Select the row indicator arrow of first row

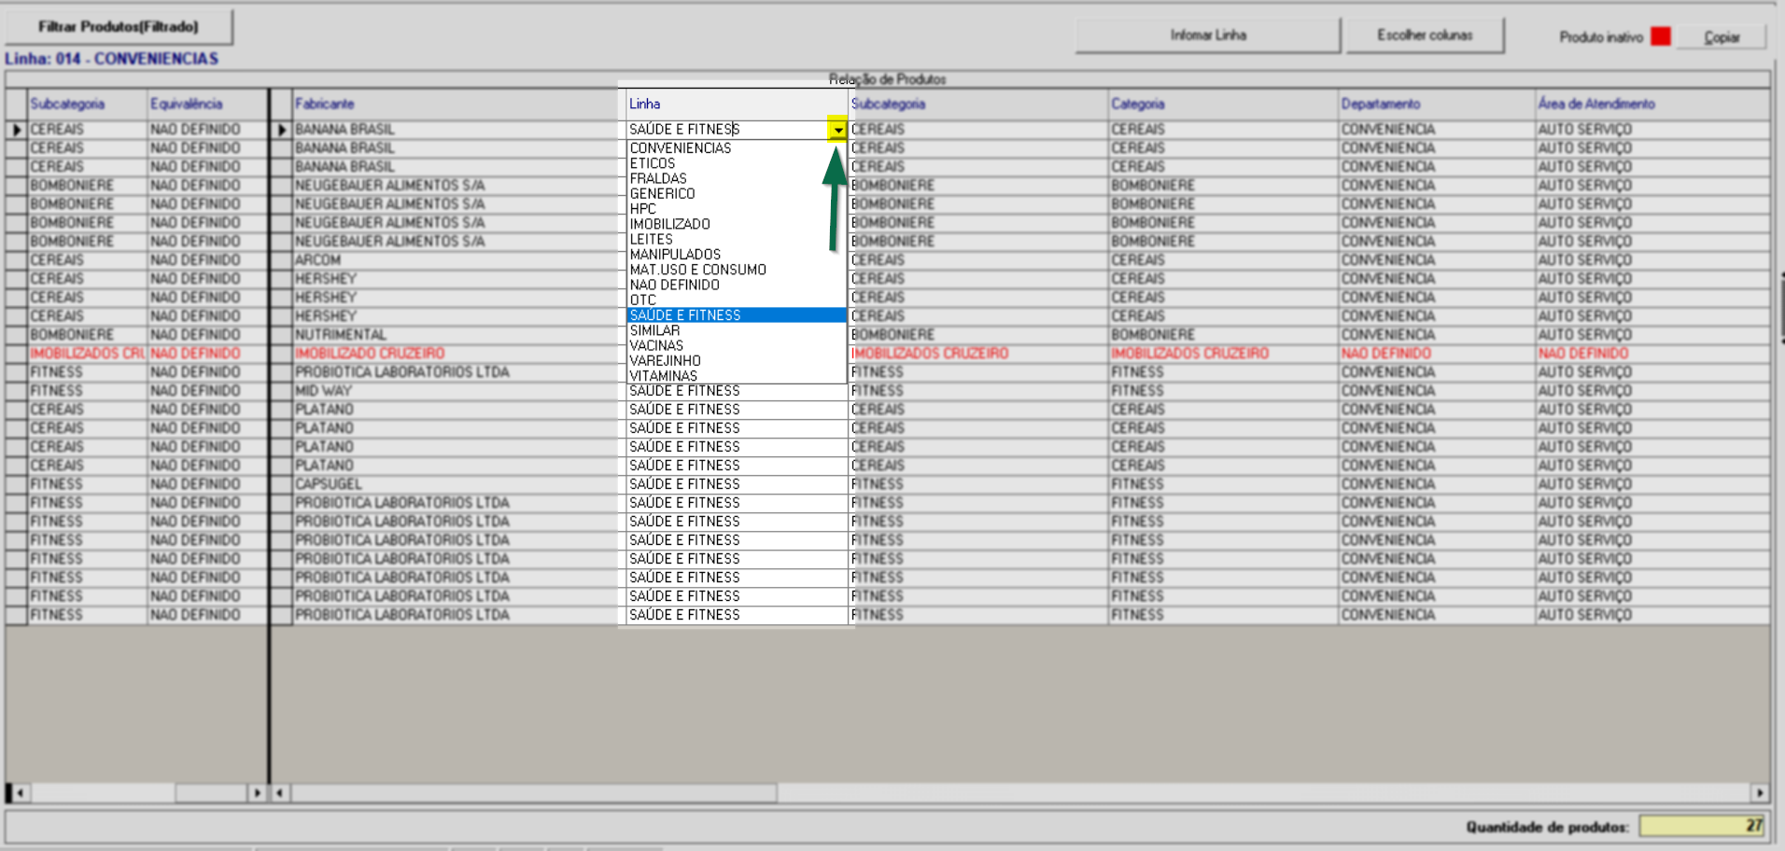(16, 130)
